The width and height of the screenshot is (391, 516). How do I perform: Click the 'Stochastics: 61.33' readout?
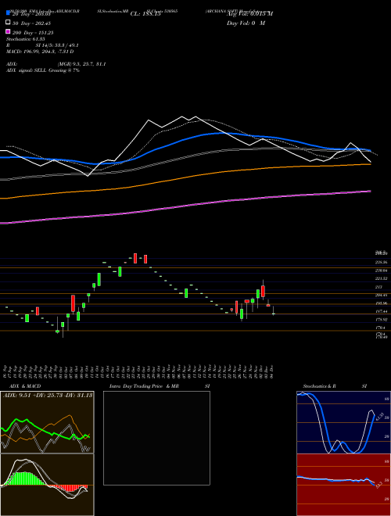25,39
